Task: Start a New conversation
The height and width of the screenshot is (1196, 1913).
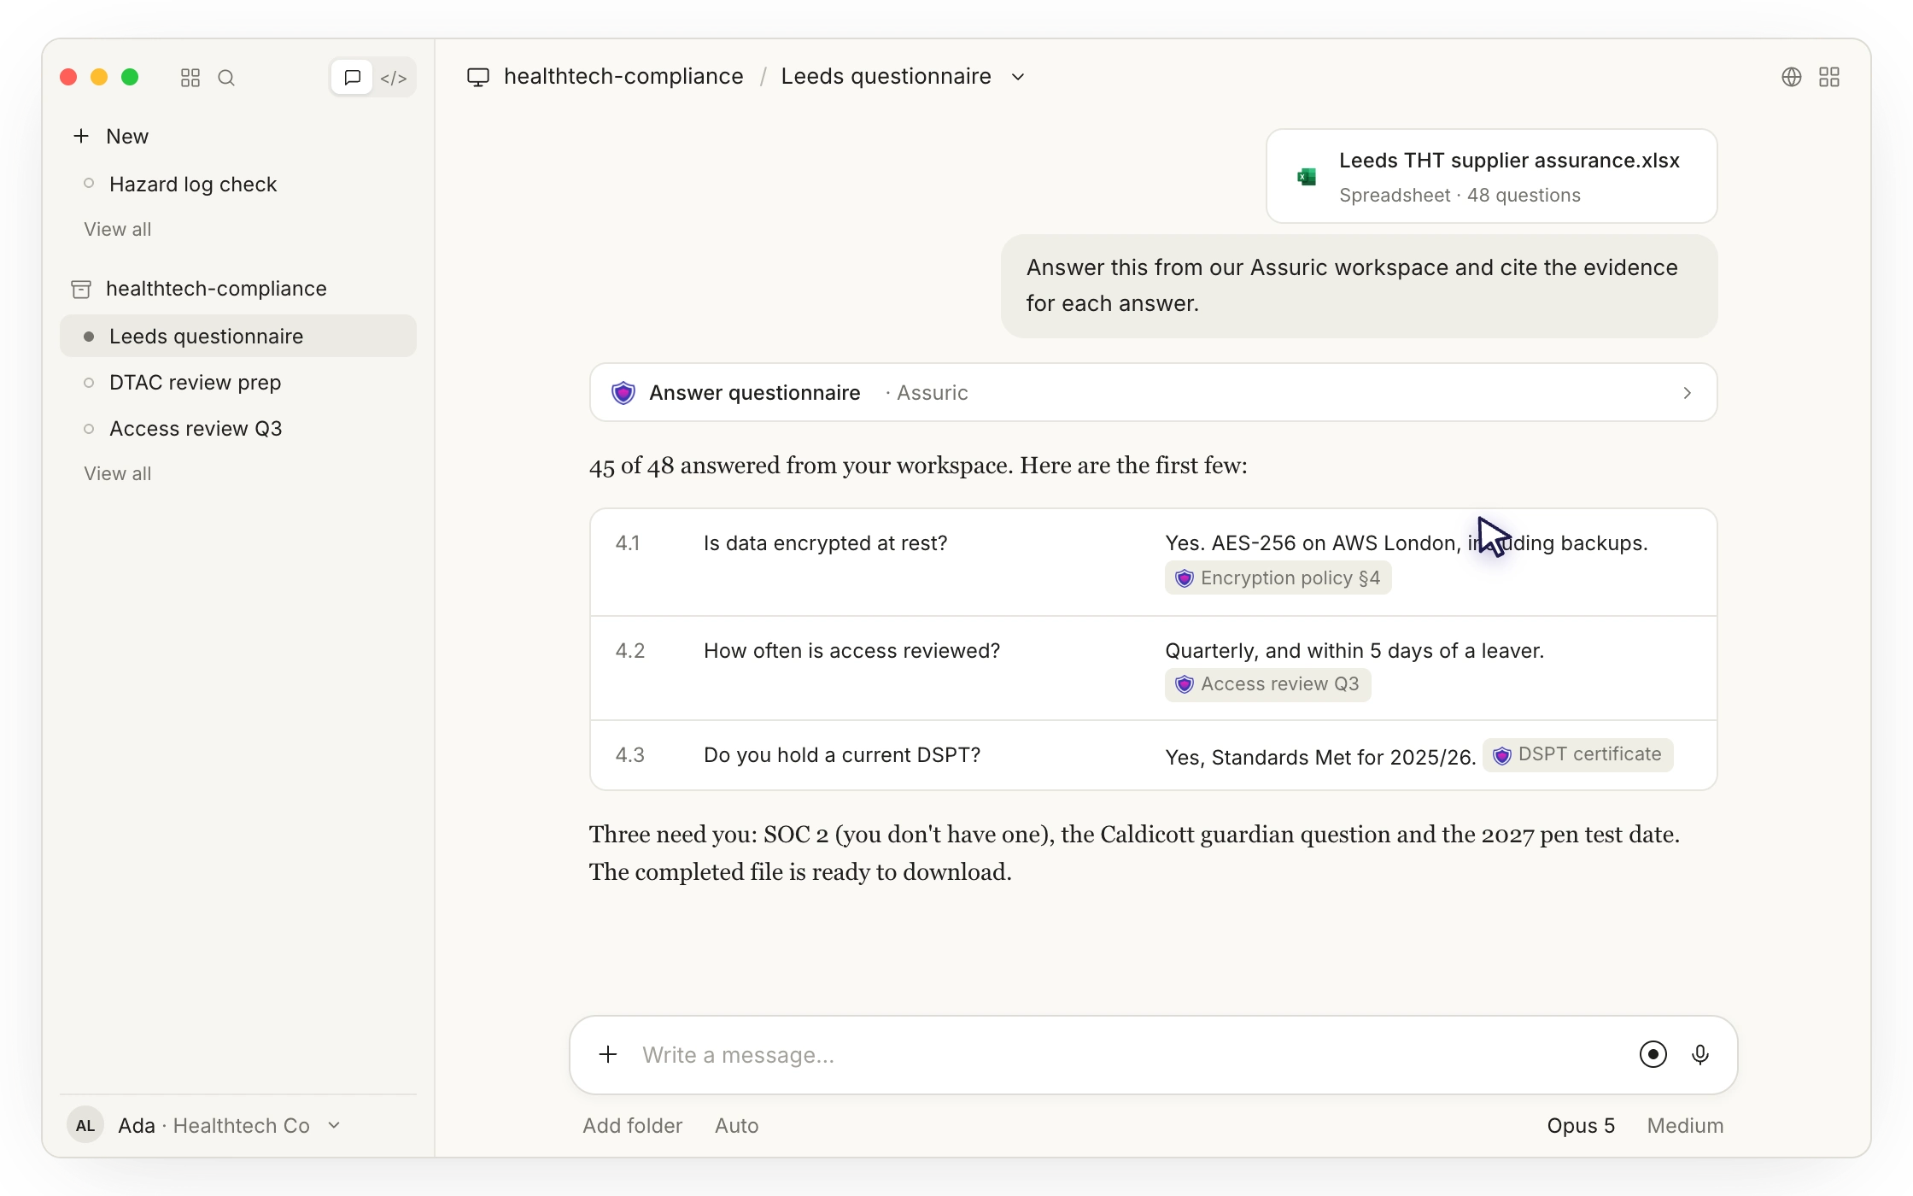Action: tap(126, 136)
